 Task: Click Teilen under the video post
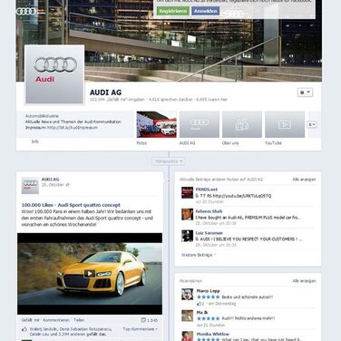(x=79, y=320)
